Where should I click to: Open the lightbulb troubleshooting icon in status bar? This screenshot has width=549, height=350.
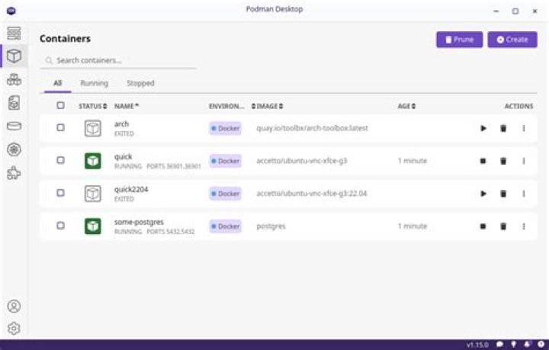pyautogui.click(x=513, y=345)
